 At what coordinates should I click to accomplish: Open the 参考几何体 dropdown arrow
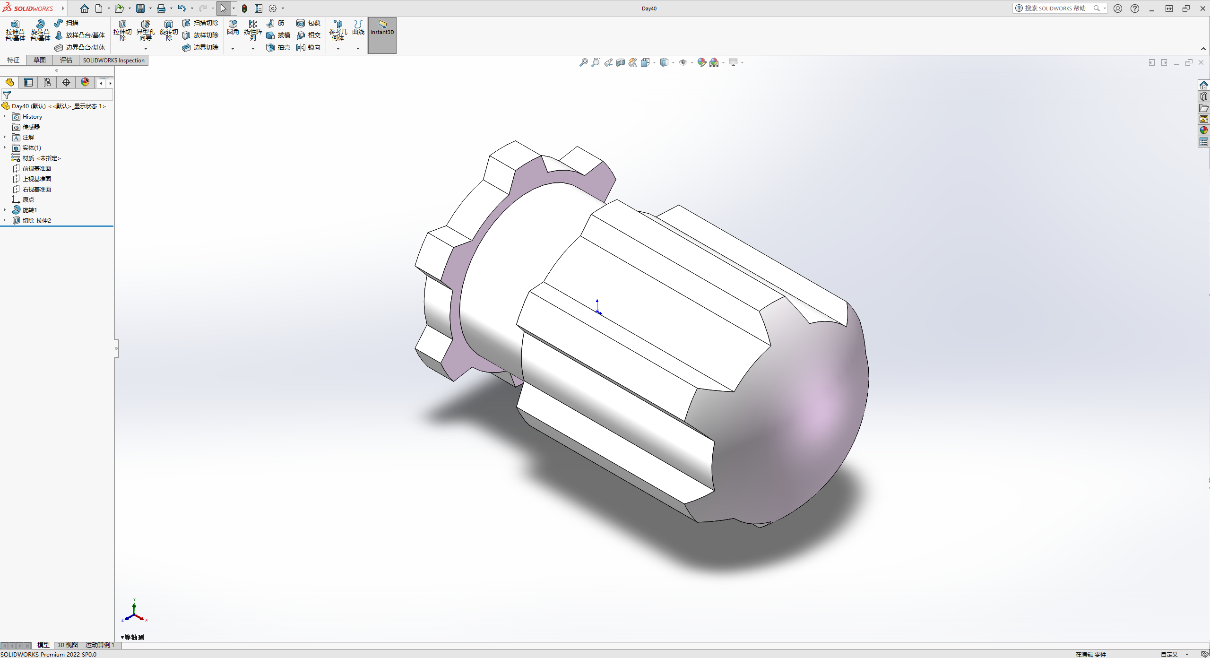(338, 49)
